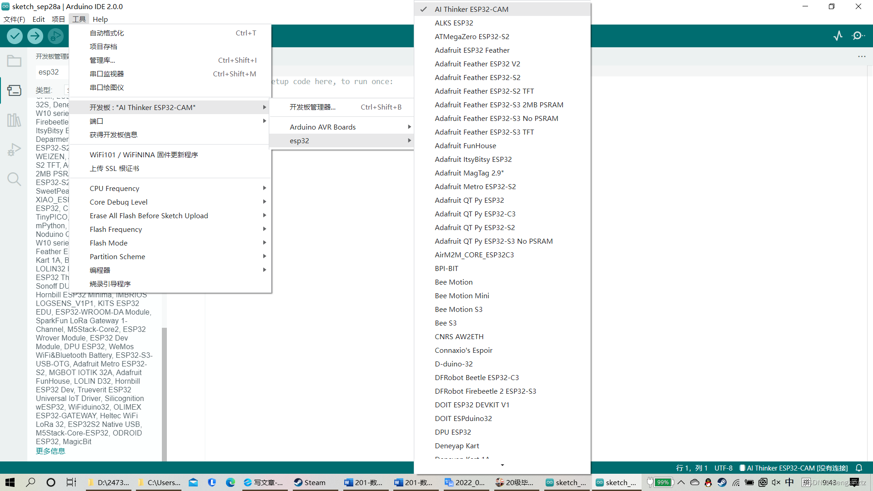Viewport: 873px width, 491px height.
Task: Click the 行 1, 列 1 cursor position
Action: [692, 468]
